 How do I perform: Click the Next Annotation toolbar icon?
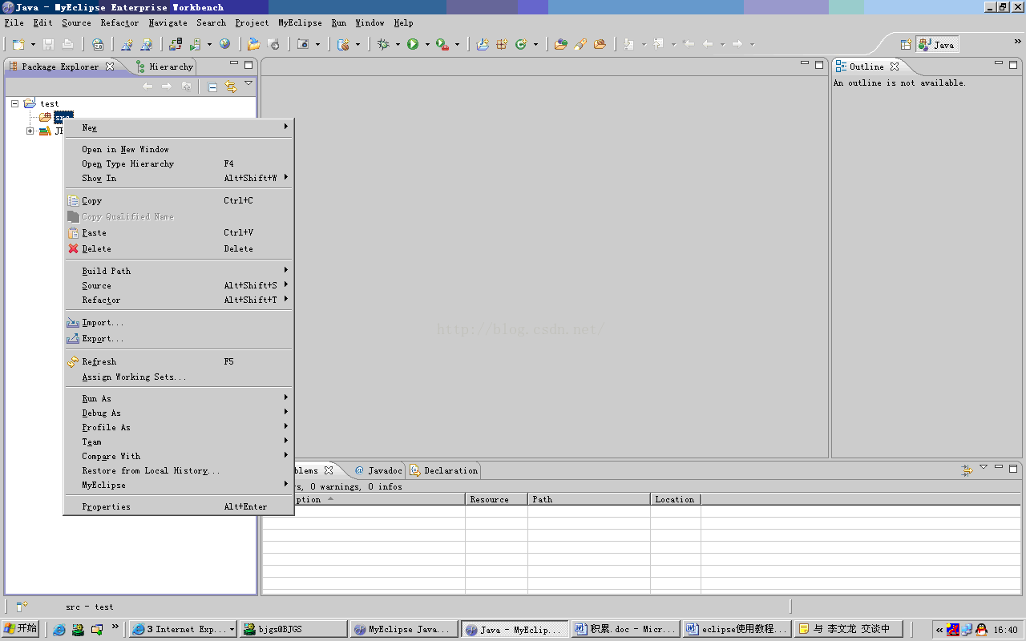tap(628, 44)
